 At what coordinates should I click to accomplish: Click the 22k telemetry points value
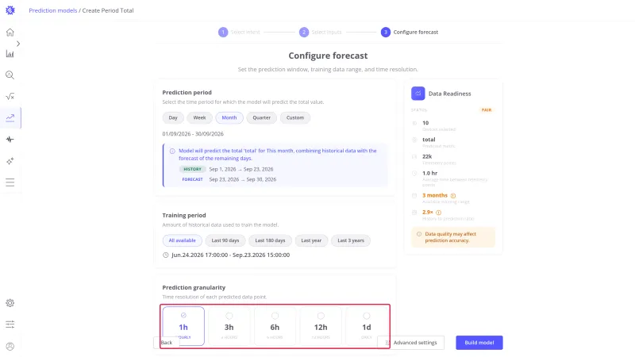[427, 156]
